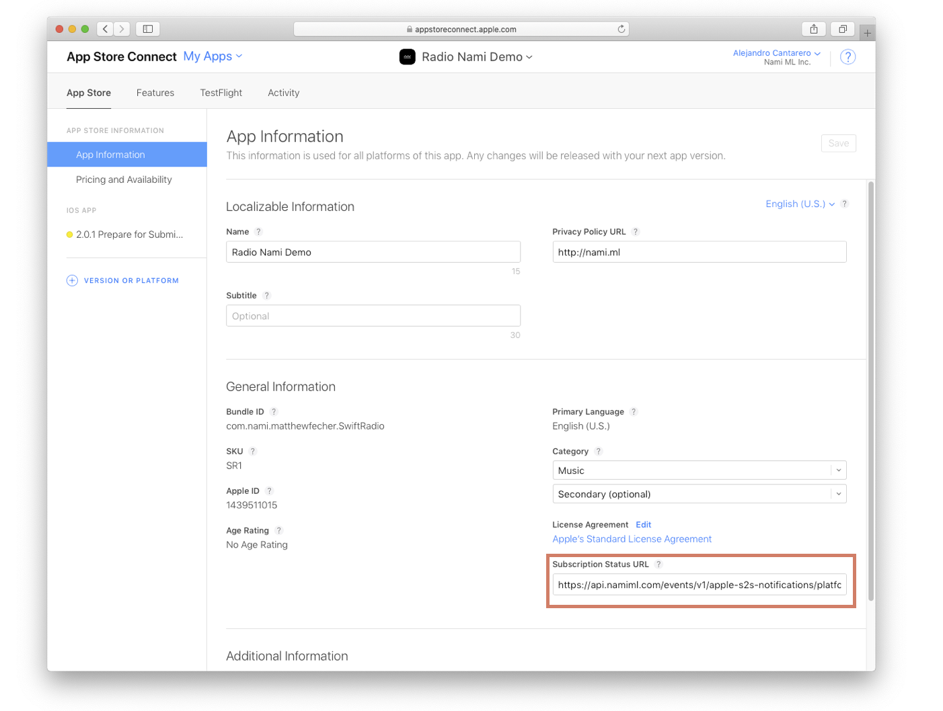Click the lock icon in address bar
Screen dimensions: 943x711
point(410,30)
